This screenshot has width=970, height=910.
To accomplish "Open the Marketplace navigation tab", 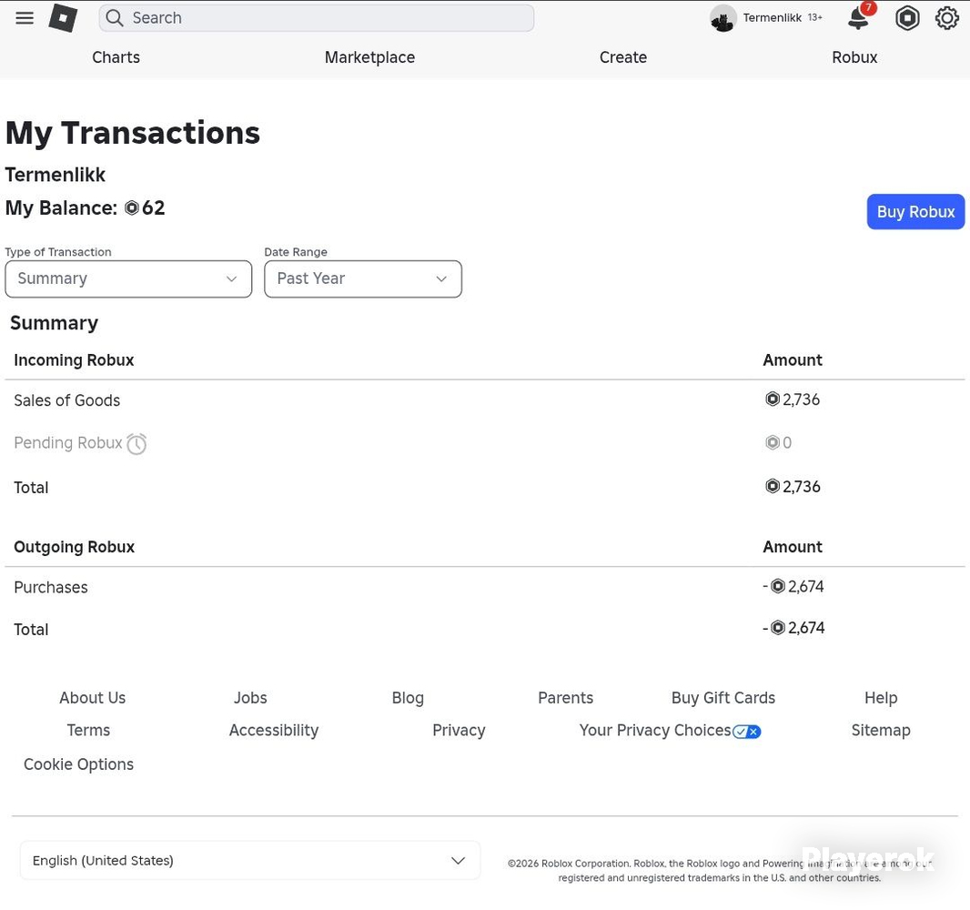I will pos(370,57).
